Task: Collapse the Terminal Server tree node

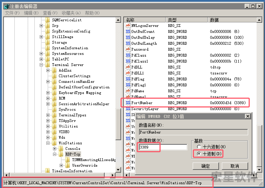Action: pyautogui.click(x=41, y=65)
